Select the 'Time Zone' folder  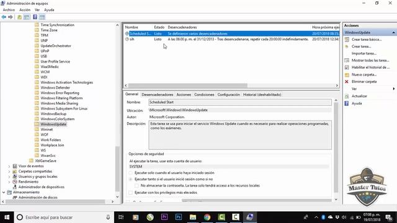49,30
